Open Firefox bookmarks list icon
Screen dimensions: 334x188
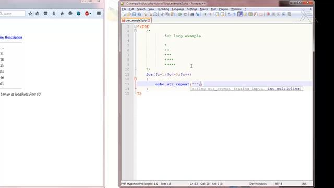click(38, 14)
